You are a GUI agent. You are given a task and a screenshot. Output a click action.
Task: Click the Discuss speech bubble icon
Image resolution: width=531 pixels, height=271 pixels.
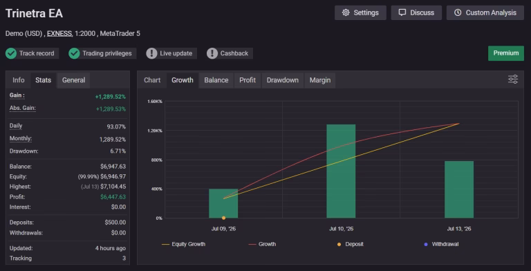coord(402,13)
